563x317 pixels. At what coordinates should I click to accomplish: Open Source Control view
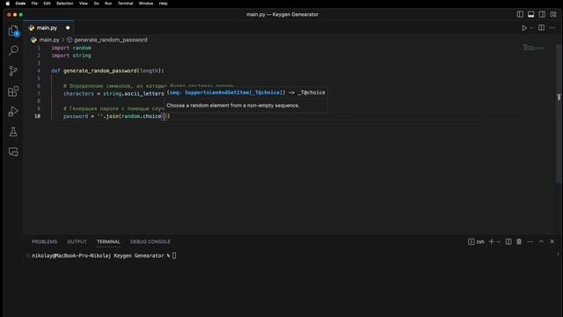pyautogui.click(x=13, y=70)
